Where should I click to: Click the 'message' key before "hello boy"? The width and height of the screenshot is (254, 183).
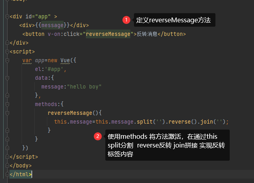52,87
